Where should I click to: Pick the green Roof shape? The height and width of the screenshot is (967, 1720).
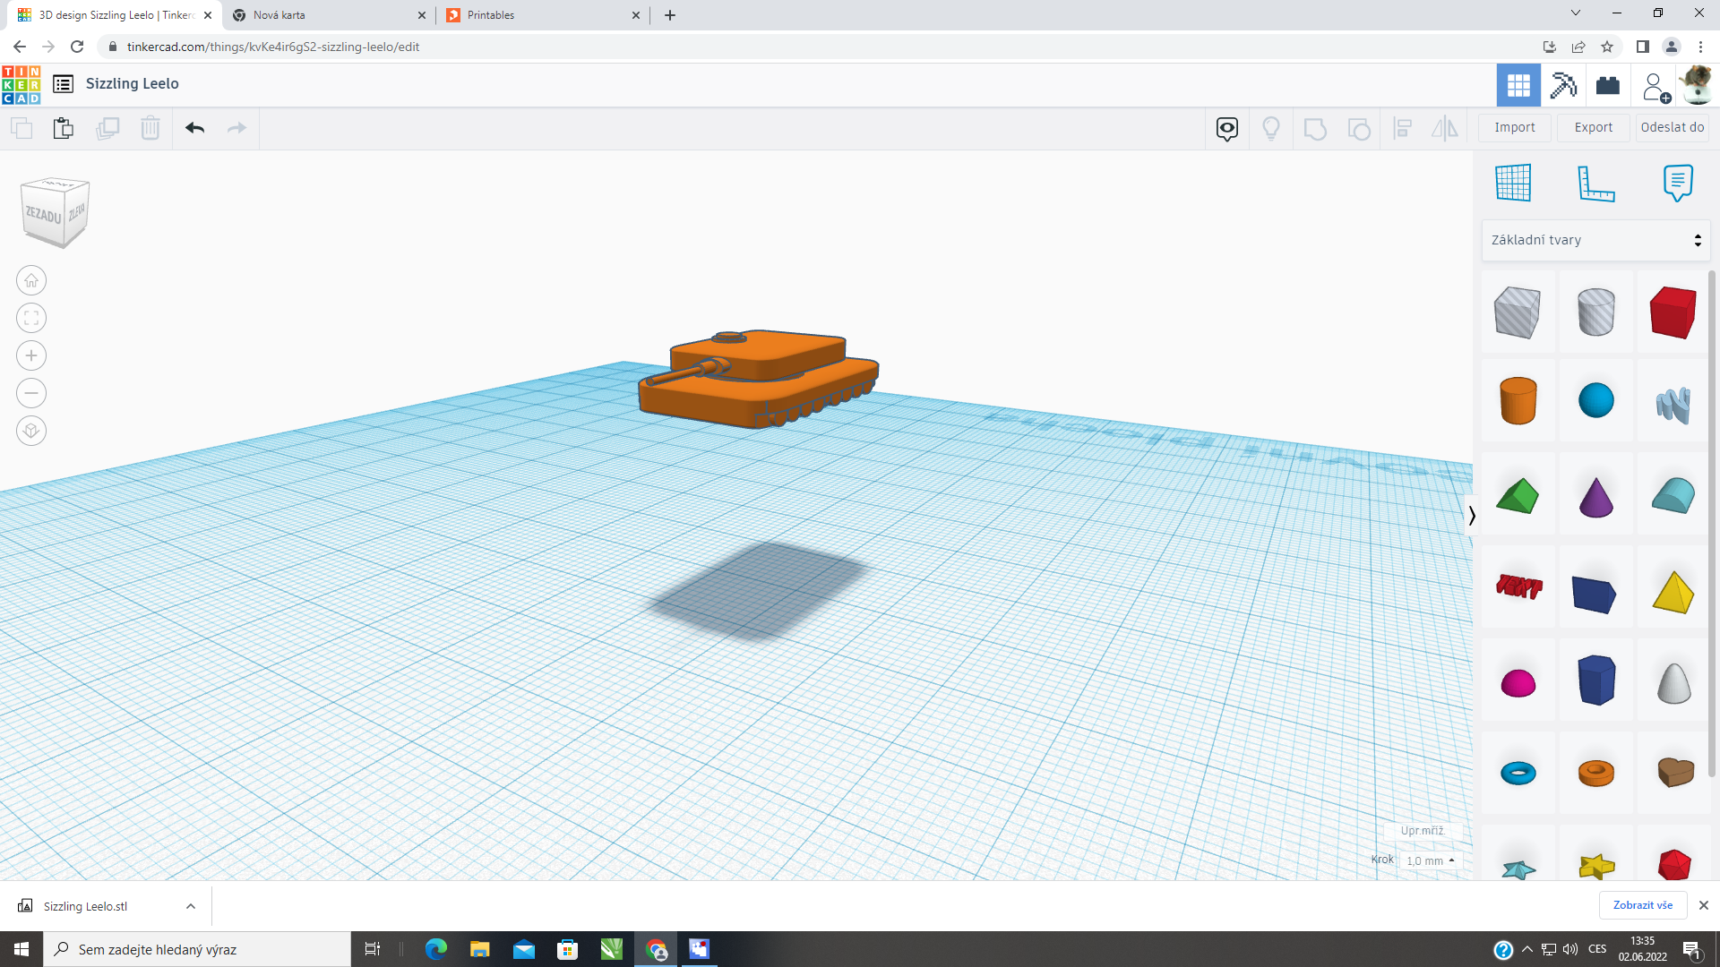[1518, 496]
